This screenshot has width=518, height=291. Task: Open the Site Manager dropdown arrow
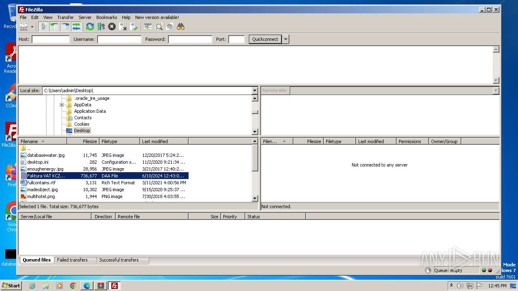(32, 27)
